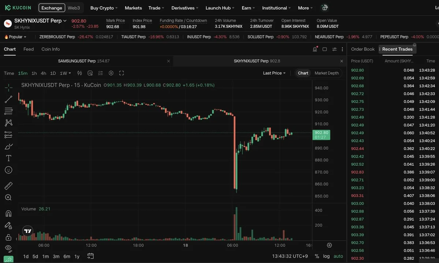
Task: Set chart range to 3m
Action: pos(56,256)
